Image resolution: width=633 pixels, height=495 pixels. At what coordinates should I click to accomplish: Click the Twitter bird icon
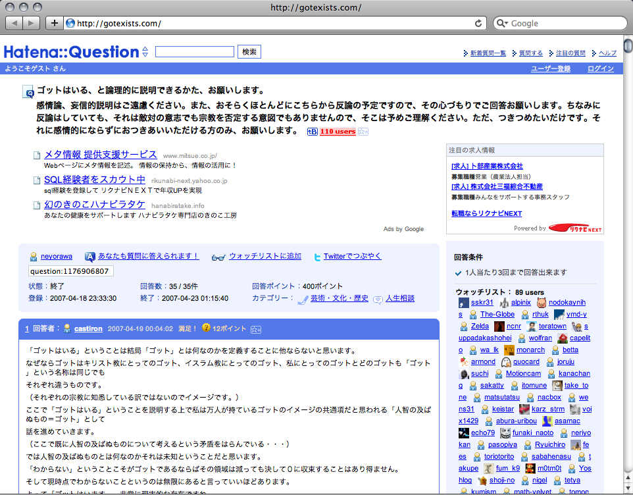[317, 257]
